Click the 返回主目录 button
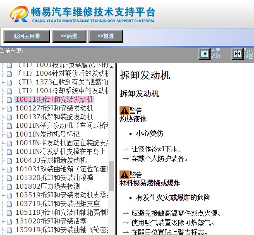254x235 pixels. pyautogui.click(x=26, y=36)
